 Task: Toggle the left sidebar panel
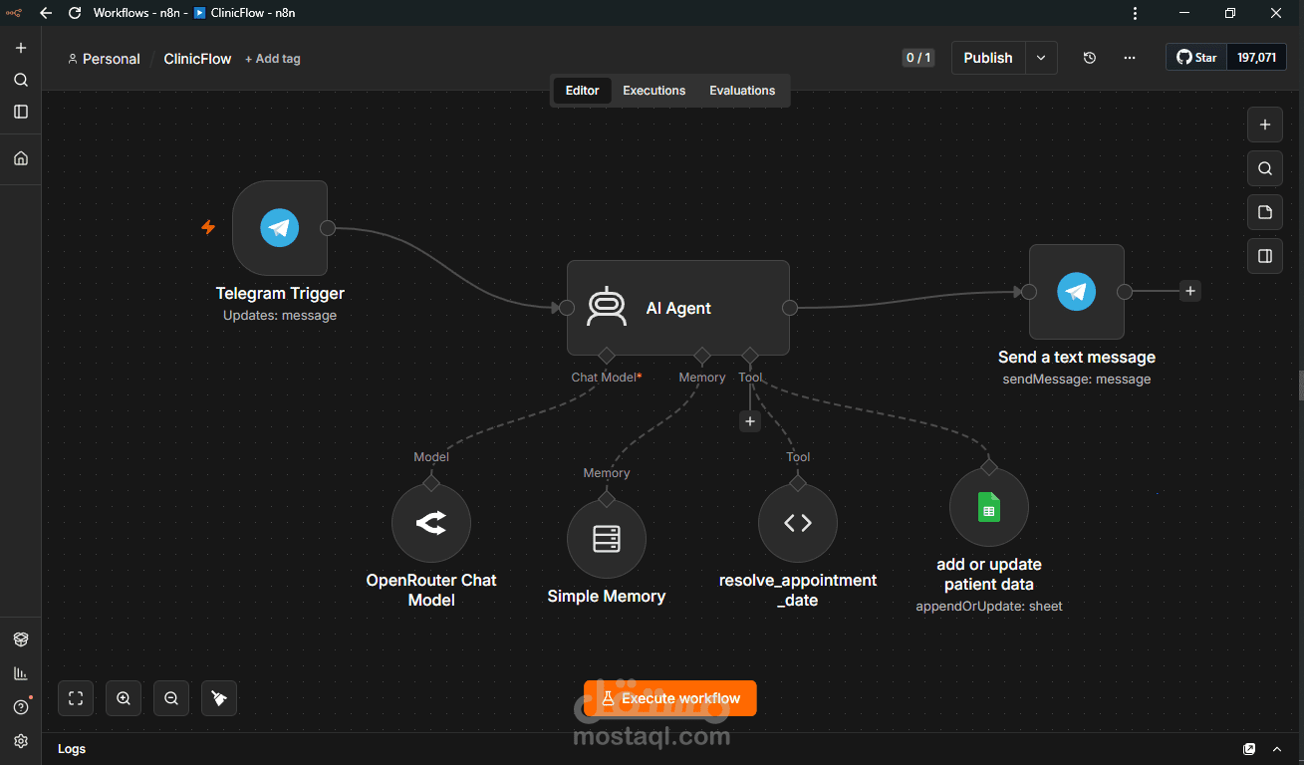pyautogui.click(x=21, y=112)
